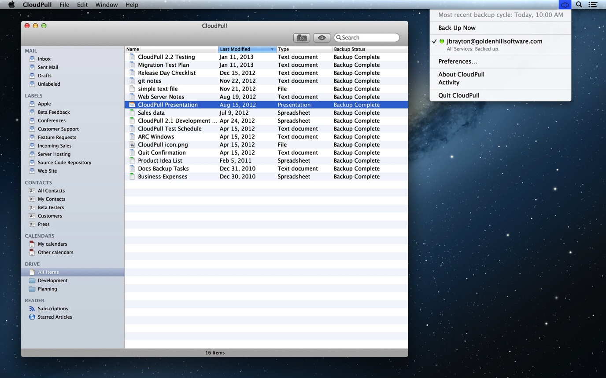
Task: Select All items under Drive
Action: click(x=73, y=272)
